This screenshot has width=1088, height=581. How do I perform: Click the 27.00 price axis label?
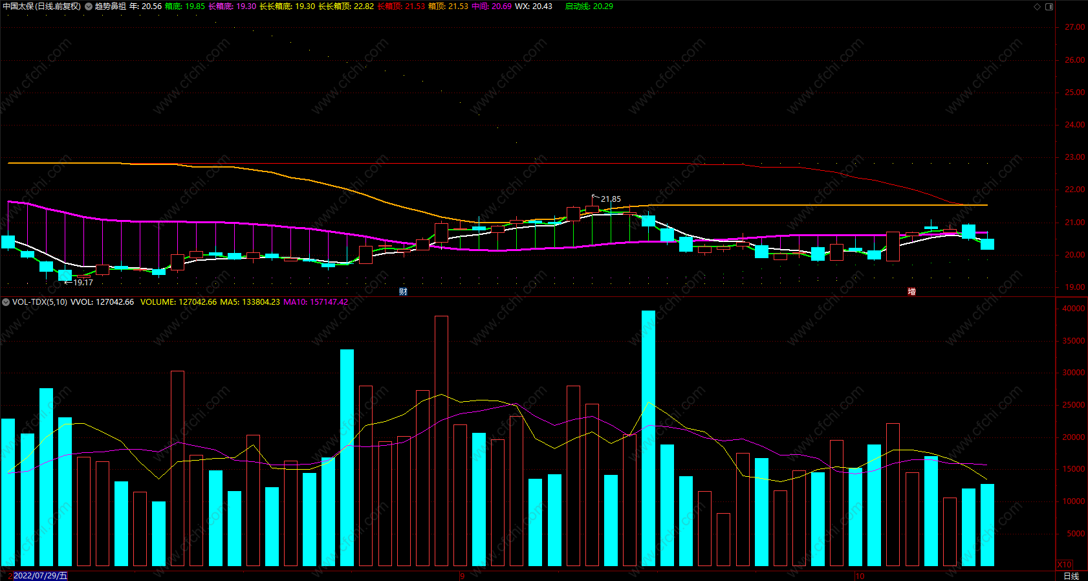click(x=1075, y=27)
